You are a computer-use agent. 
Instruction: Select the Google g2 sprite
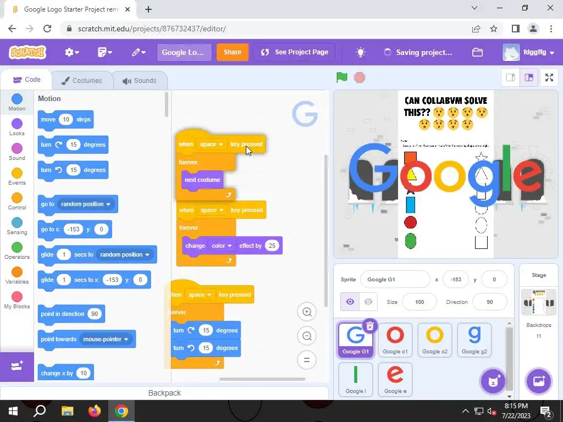point(474,340)
